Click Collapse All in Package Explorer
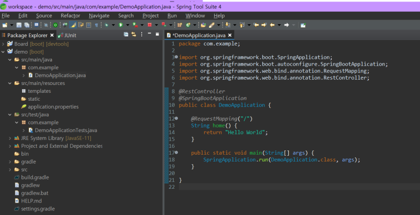The height and width of the screenshot is (215, 420). [126, 35]
